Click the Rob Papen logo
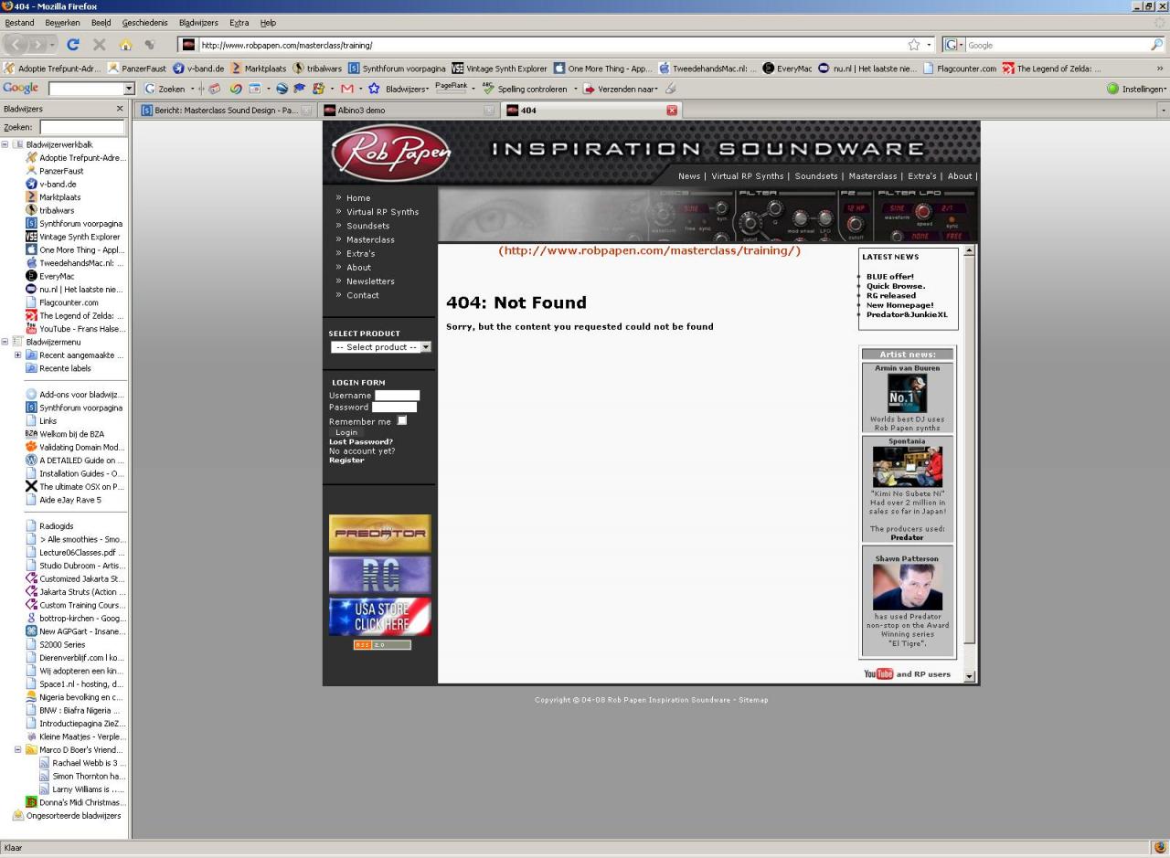 [x=390, y=152]
